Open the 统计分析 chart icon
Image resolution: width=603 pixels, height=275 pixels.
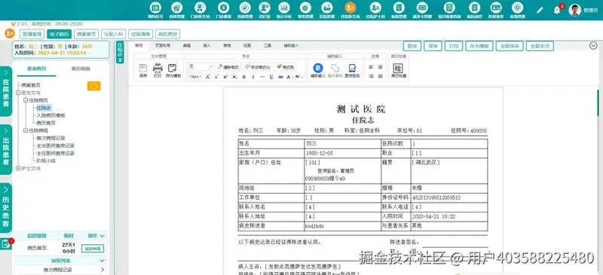284,8
